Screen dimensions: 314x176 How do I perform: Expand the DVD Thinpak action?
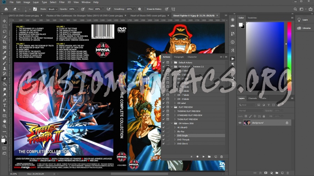175,139
